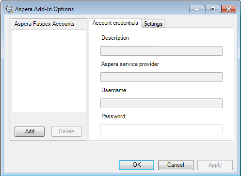
Task: Select the Account credentials tab
Action: click(x=115, y=23)
